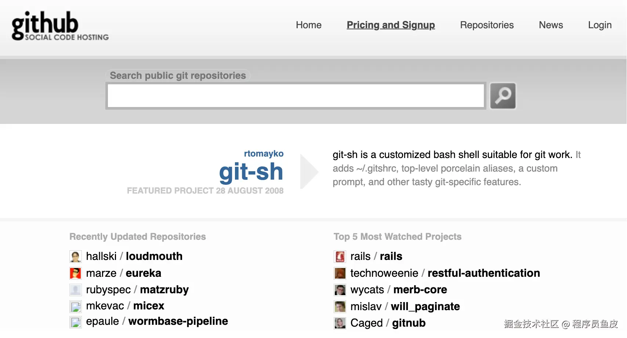Visit rtomayko's profile link
Viewport: 627px width, 338px height.
(x=264, y=154)
